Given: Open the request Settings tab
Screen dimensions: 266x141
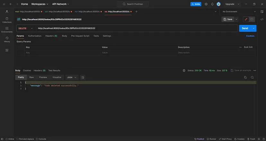Looking at the screenshot, I should click(107, 36).
